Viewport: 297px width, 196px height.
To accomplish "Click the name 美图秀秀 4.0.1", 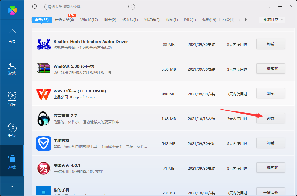I will tap(67, 165).
